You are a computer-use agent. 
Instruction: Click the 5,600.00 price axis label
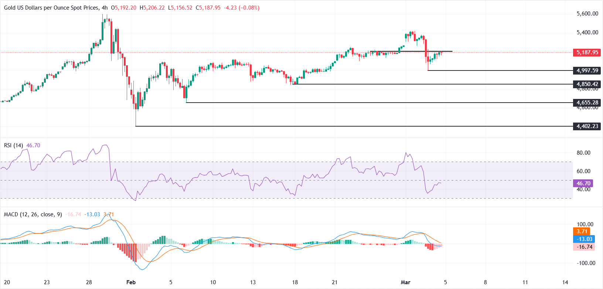pyautogui.click(x=587, y=14)
